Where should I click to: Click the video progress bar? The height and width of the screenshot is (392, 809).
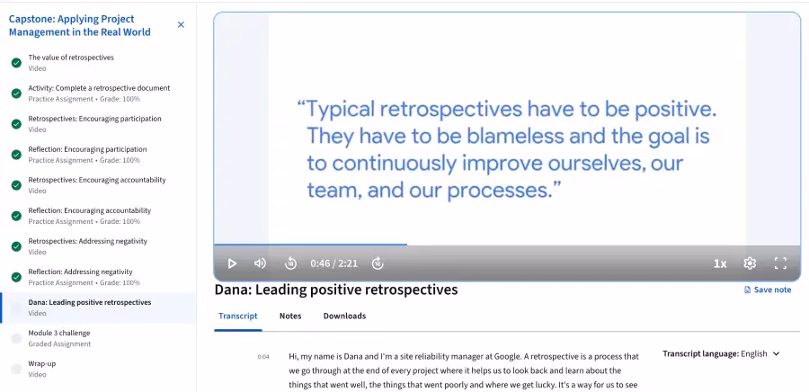[x=506, y=244]
